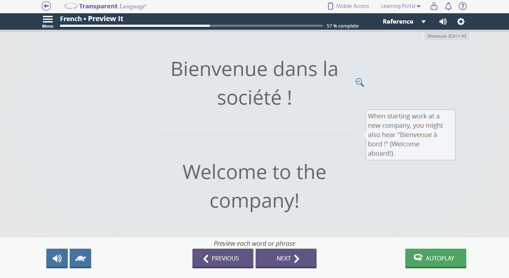
Task: Start Autoplay mode
Action: click(435, 258)
